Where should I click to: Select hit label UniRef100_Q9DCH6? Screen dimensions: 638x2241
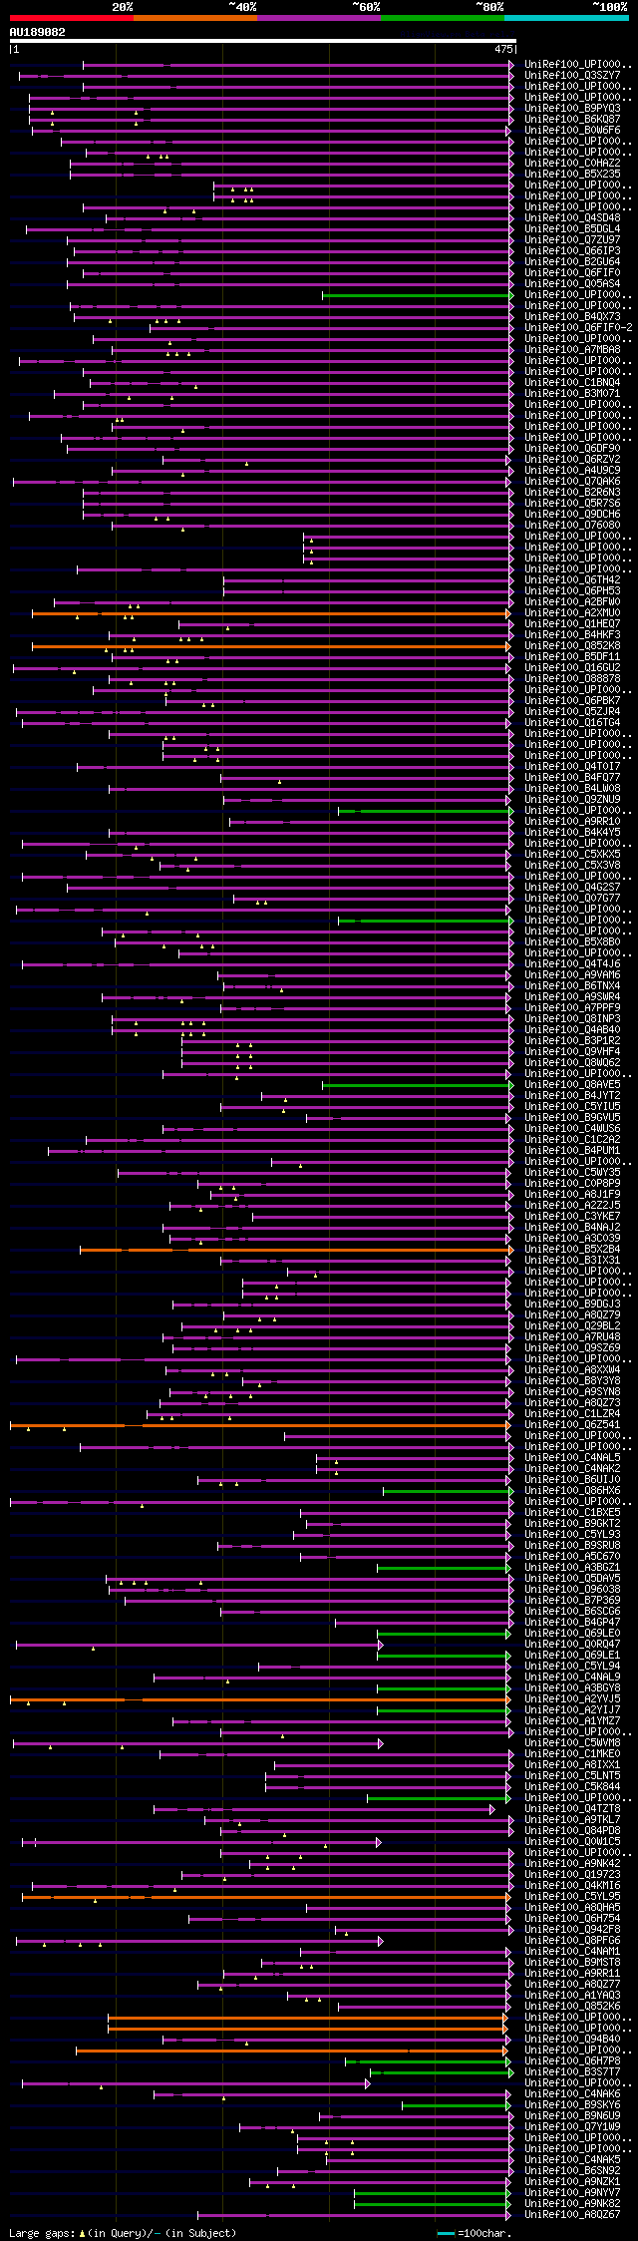click(572, 514)
